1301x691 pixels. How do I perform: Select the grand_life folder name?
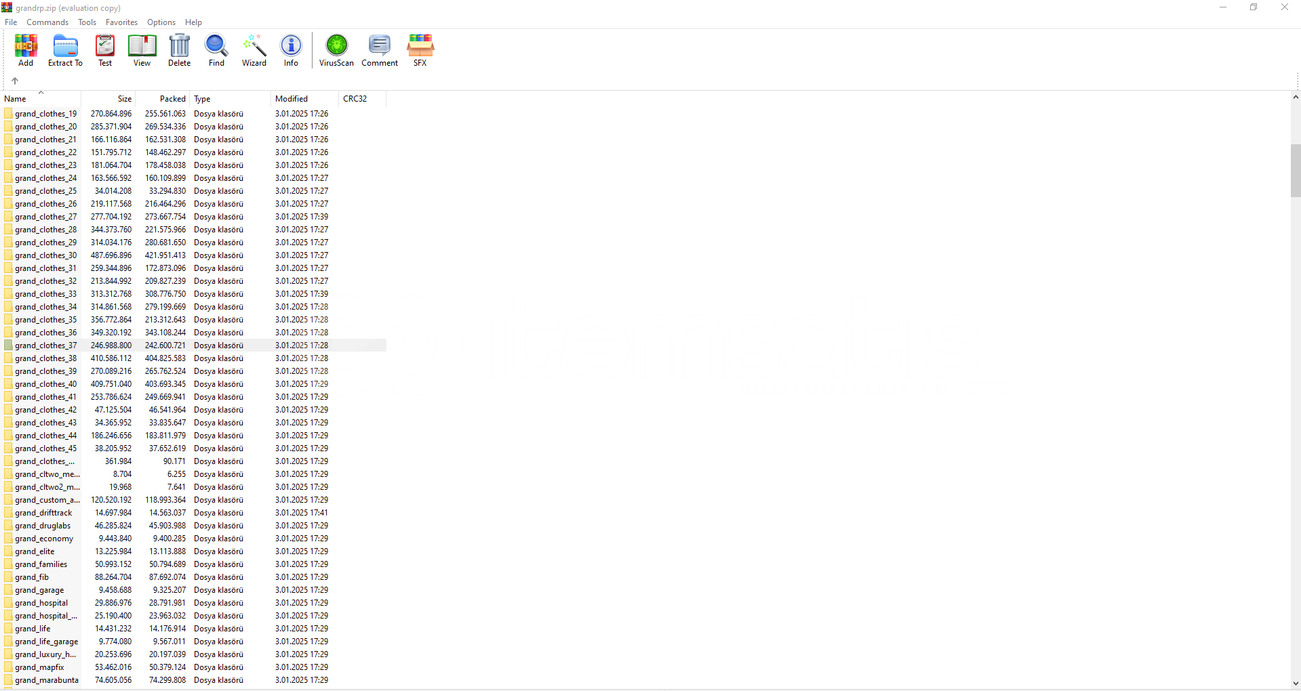coord(33,629)
